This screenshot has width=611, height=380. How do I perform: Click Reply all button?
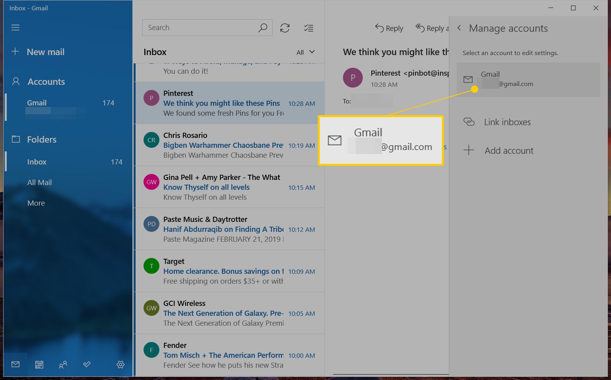point(432,28)
